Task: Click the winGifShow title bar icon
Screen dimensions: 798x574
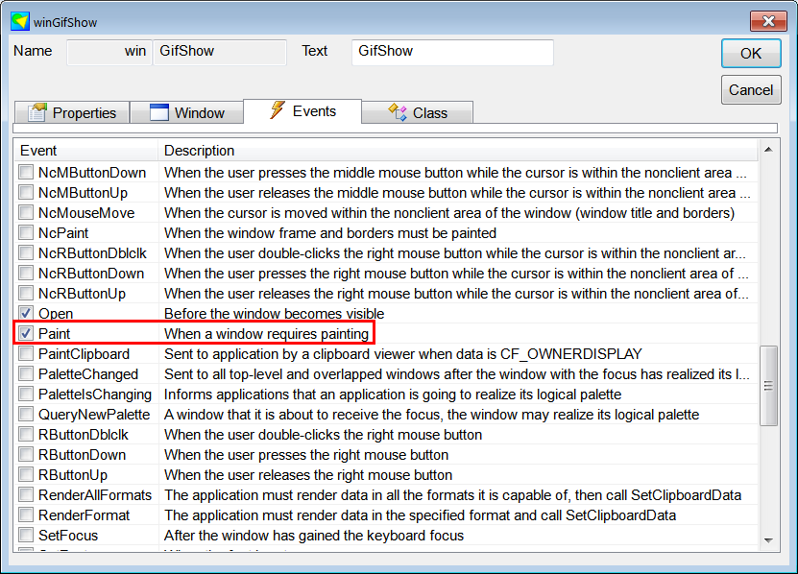Action: point(20,21)
